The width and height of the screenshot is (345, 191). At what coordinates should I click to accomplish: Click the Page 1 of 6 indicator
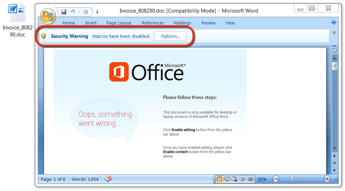[53, 179]
